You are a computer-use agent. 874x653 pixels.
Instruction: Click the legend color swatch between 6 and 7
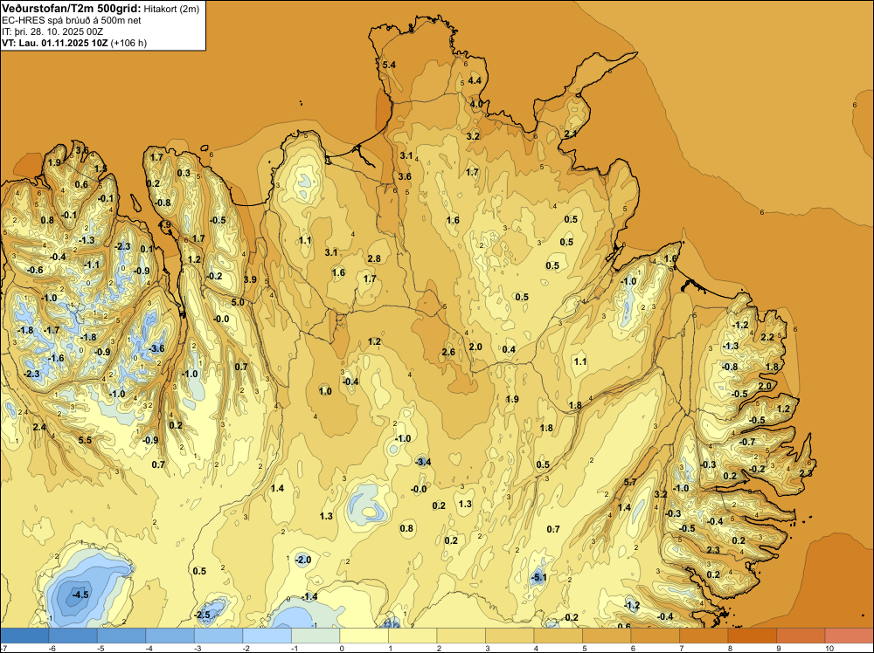(655, 636)
